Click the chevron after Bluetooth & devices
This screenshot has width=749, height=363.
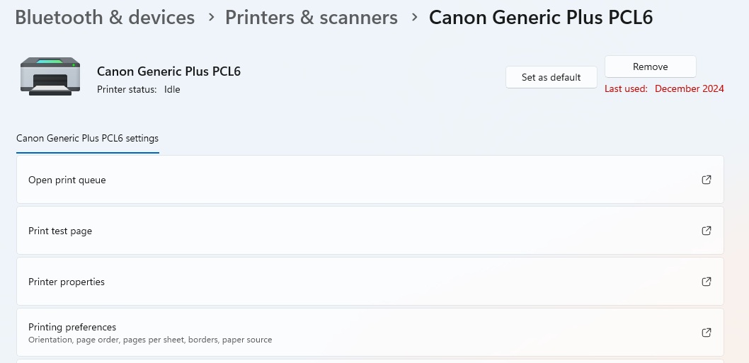click(211, 17)
